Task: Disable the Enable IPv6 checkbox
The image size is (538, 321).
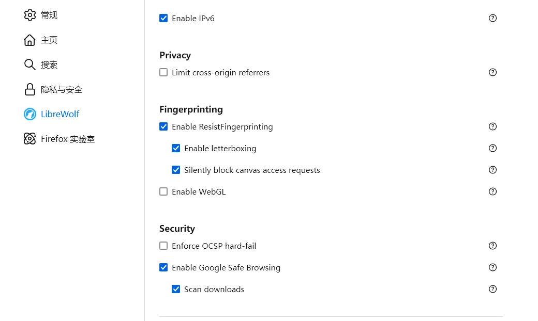Action: pos(163,18)
